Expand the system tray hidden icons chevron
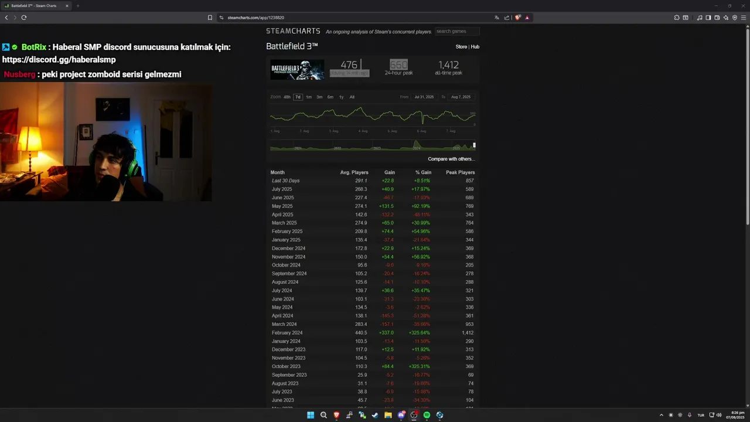 coord(662,415)
